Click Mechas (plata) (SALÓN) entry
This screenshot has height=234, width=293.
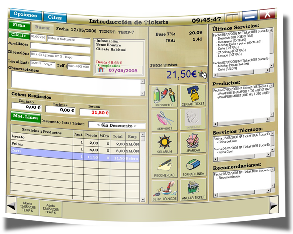233,65
